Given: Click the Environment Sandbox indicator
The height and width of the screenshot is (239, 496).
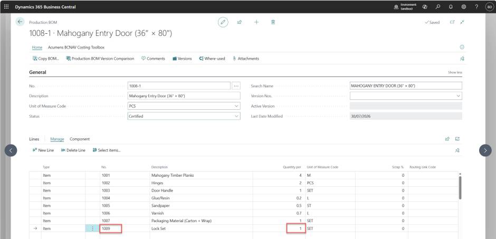Looking at the screenshot, I should point(406,7).
